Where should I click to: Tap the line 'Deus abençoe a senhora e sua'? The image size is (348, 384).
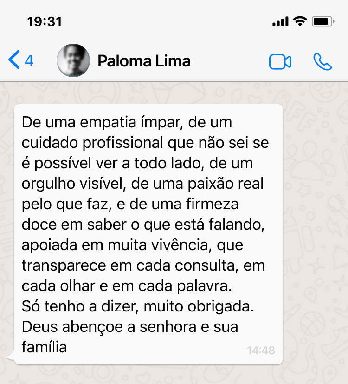[x=130, y=327]
